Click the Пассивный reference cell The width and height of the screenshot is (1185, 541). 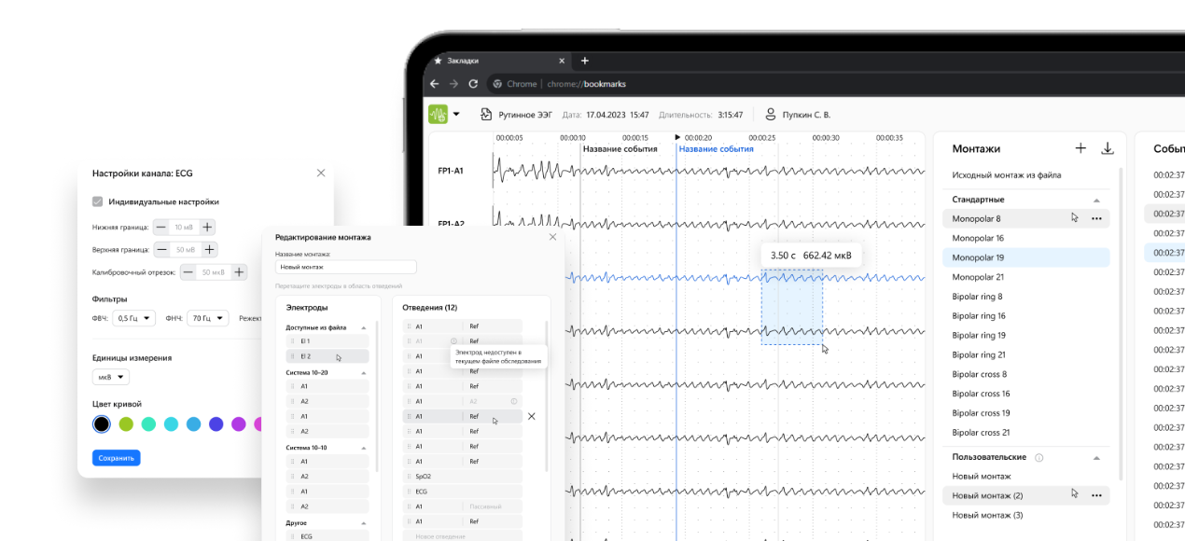494,506
